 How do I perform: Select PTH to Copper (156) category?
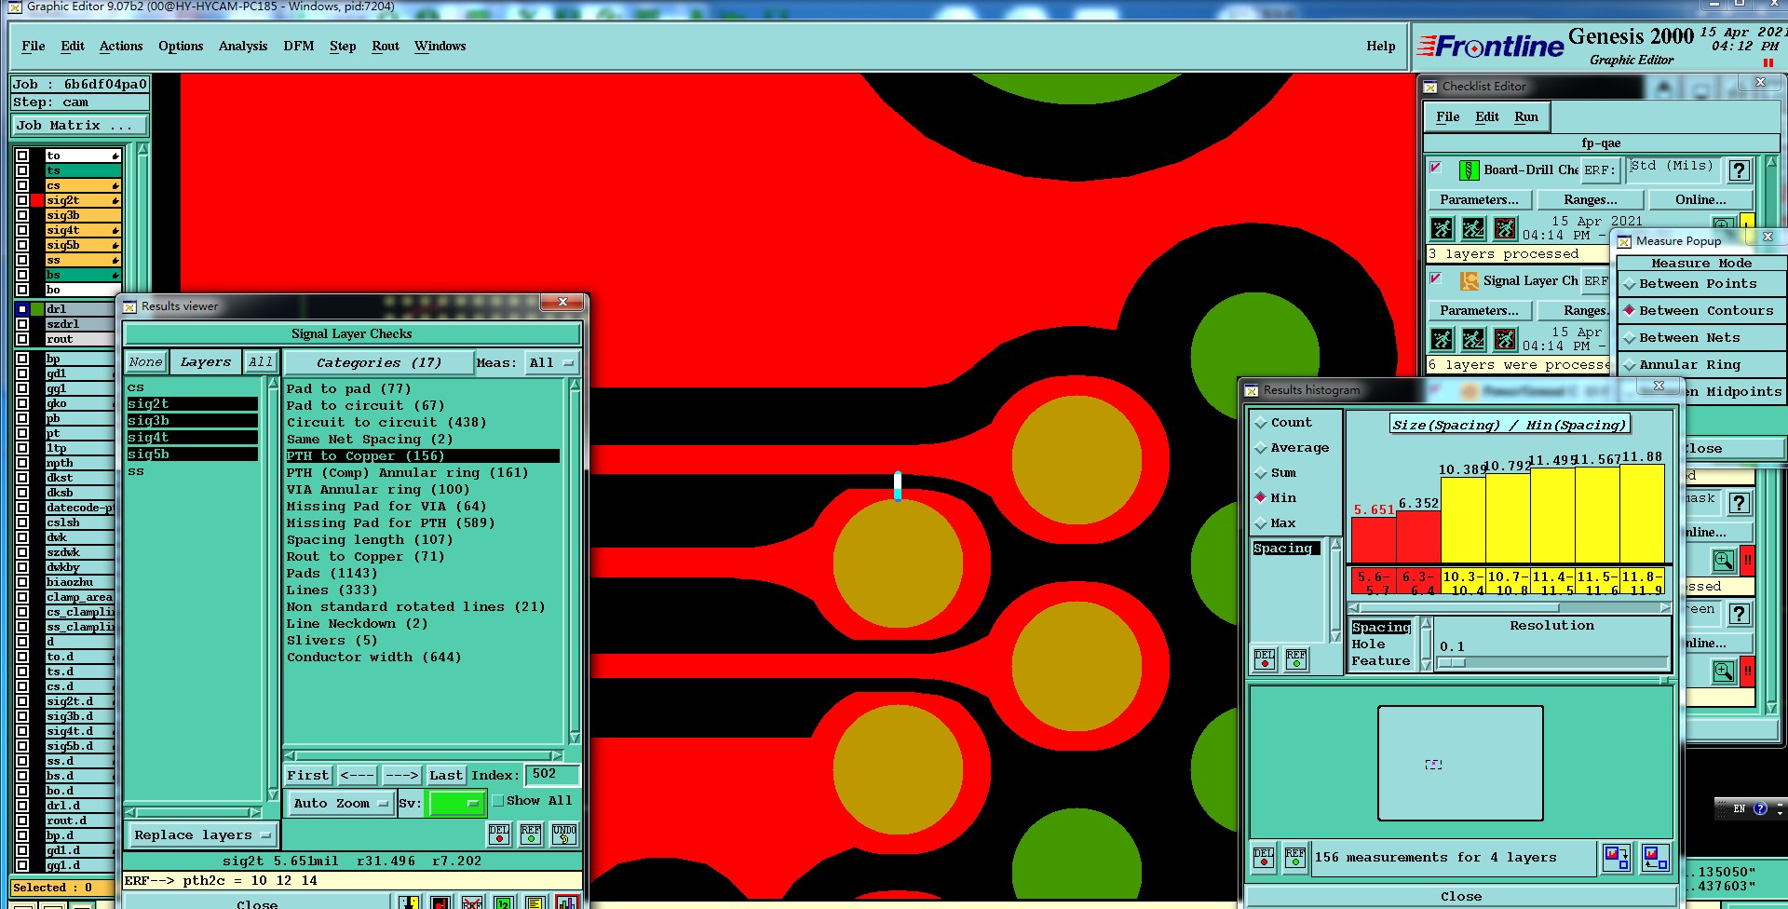[x=423, y=456]
